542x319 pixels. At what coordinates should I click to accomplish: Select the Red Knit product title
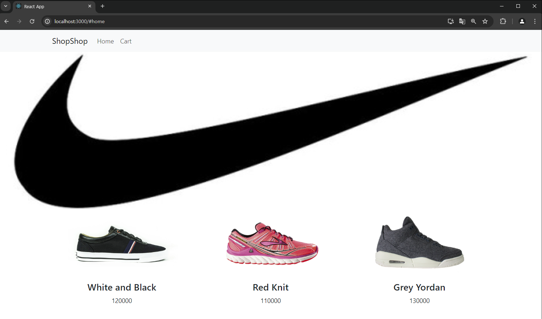(271, 287)
